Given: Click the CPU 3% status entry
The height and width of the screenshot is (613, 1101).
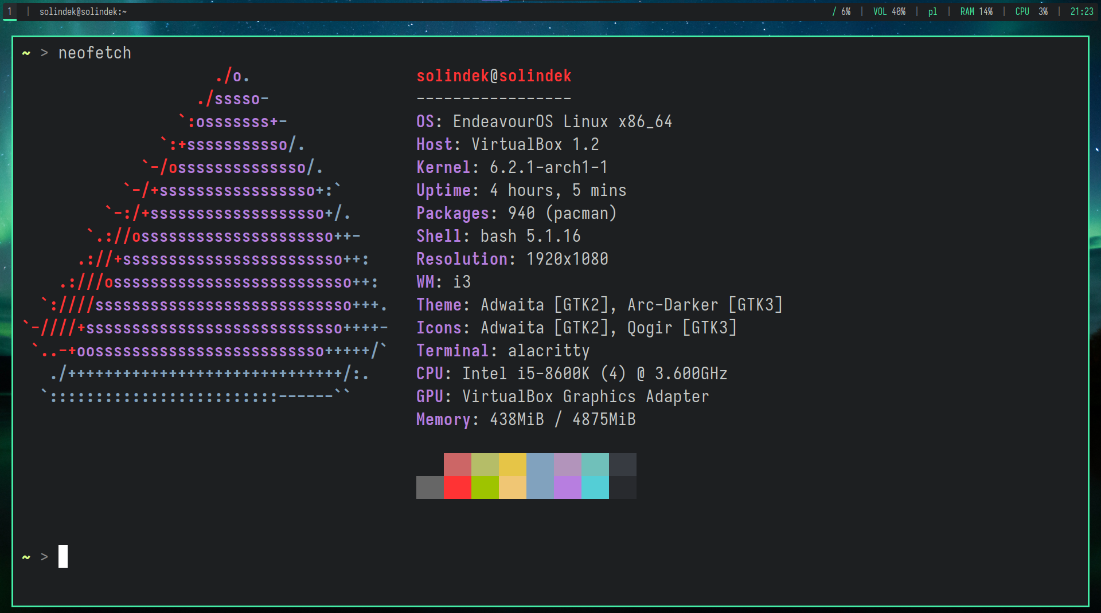Looking at the screenshot, I should [x=1032, y=11].
